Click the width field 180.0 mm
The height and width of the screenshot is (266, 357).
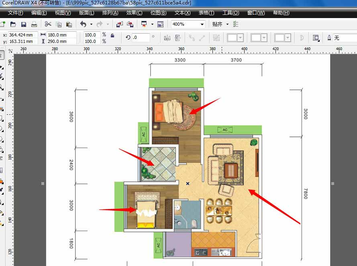click(x=61, y=35)
